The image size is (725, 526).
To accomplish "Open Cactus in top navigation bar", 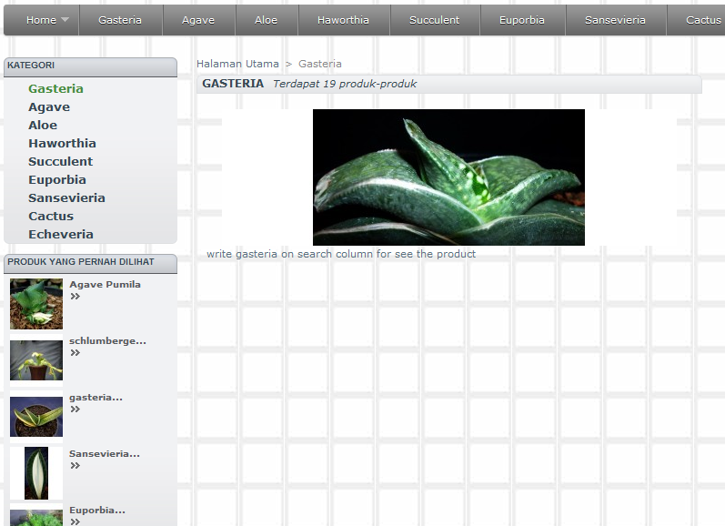I will (x=703, y=20).
